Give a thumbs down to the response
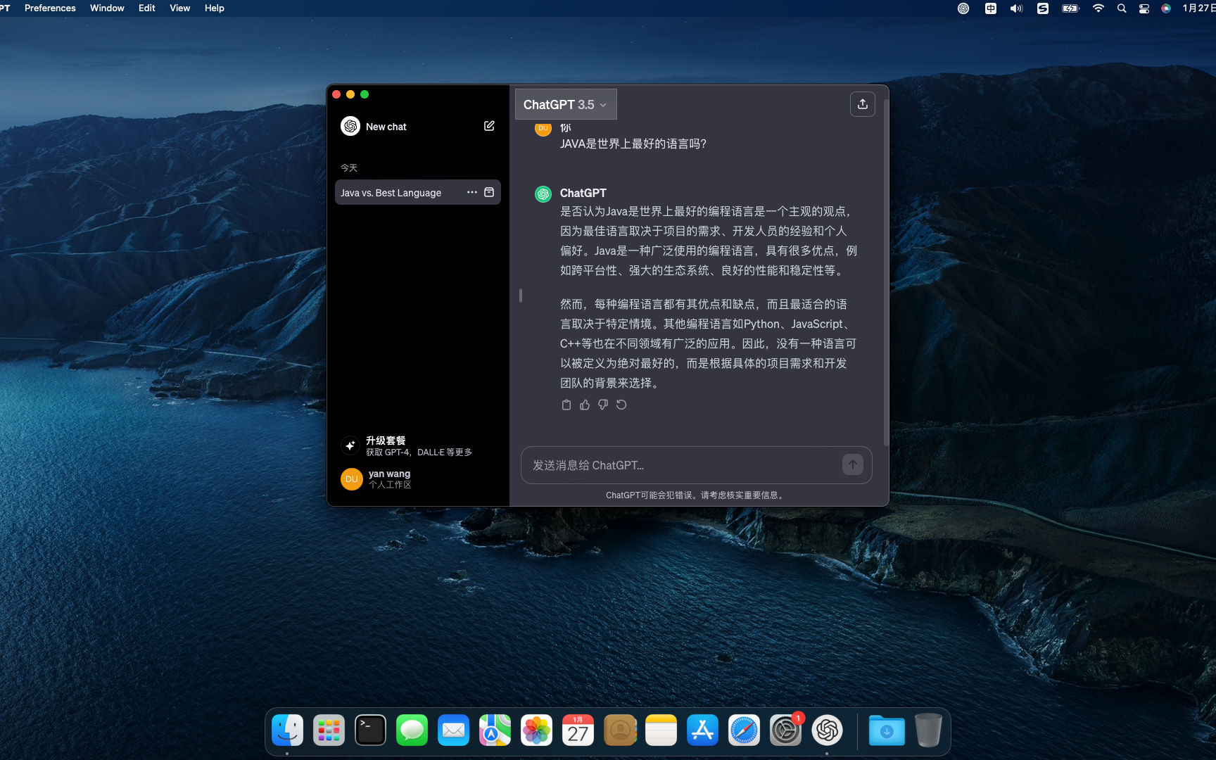 [x=602, y=405]
